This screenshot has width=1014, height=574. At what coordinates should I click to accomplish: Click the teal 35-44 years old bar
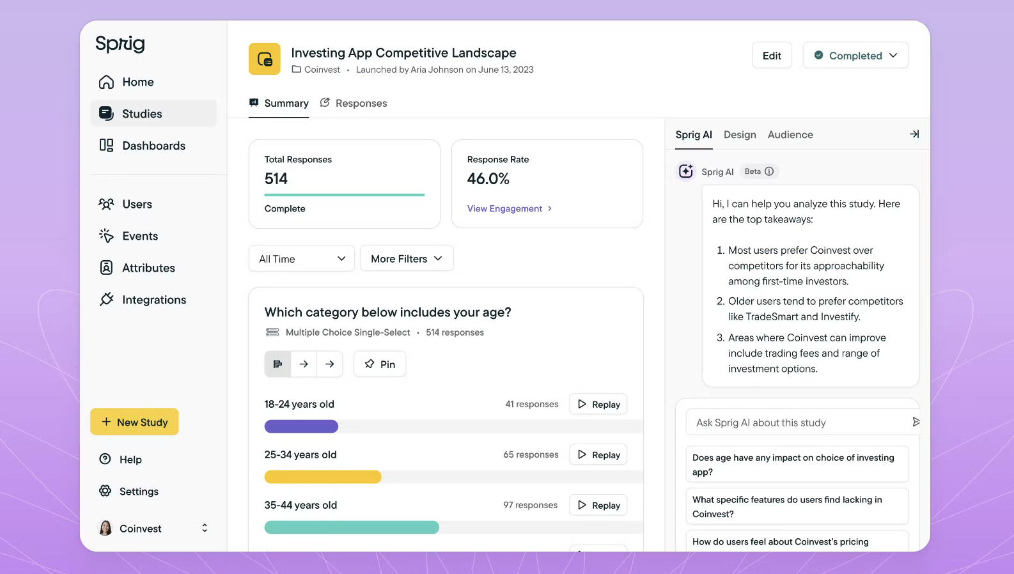coord(352,527)
